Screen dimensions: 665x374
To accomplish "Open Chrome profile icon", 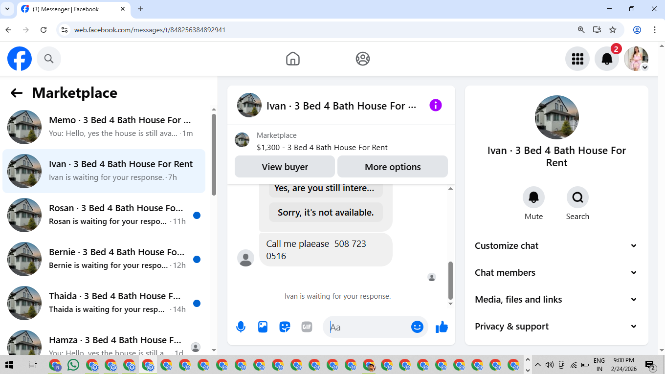I will pos(637,30).
